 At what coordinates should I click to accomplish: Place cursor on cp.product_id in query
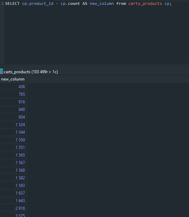38,3
